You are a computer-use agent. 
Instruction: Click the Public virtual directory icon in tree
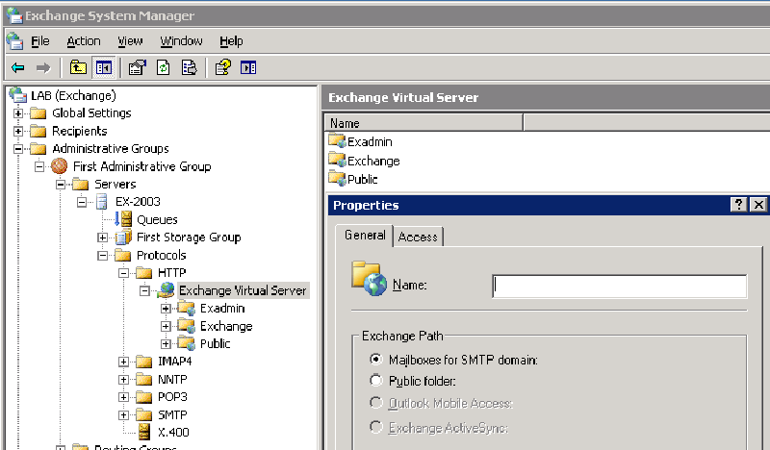(x=187, y=343)
